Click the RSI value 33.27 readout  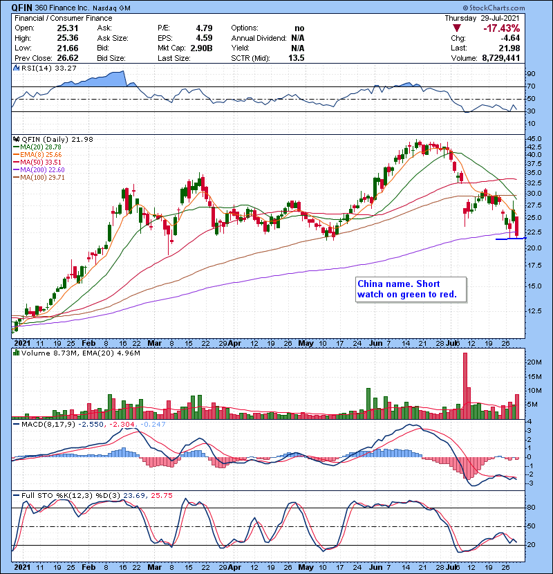(64, 68)
